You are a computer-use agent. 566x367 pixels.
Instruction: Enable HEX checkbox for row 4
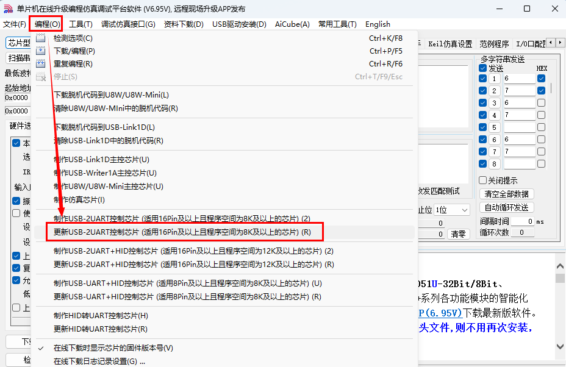[541, 115]
